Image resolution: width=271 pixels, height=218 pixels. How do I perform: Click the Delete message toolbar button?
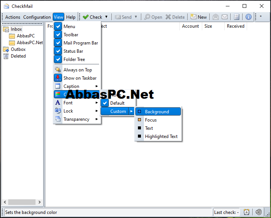click(175, 17)
